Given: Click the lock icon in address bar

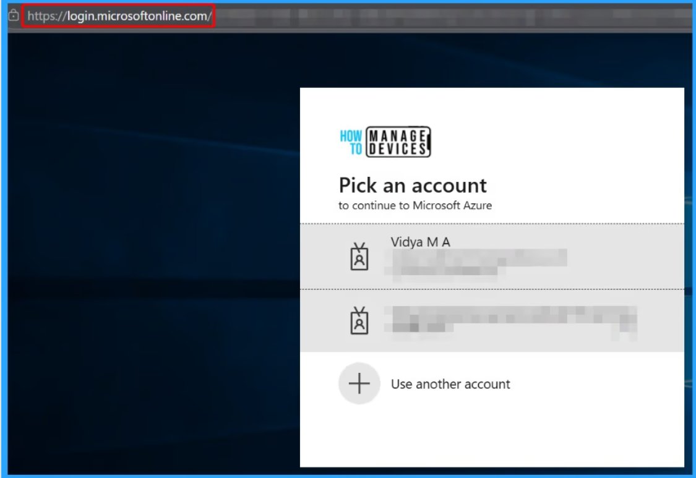Looking at the screenshot, I should [x=14, y=15].
